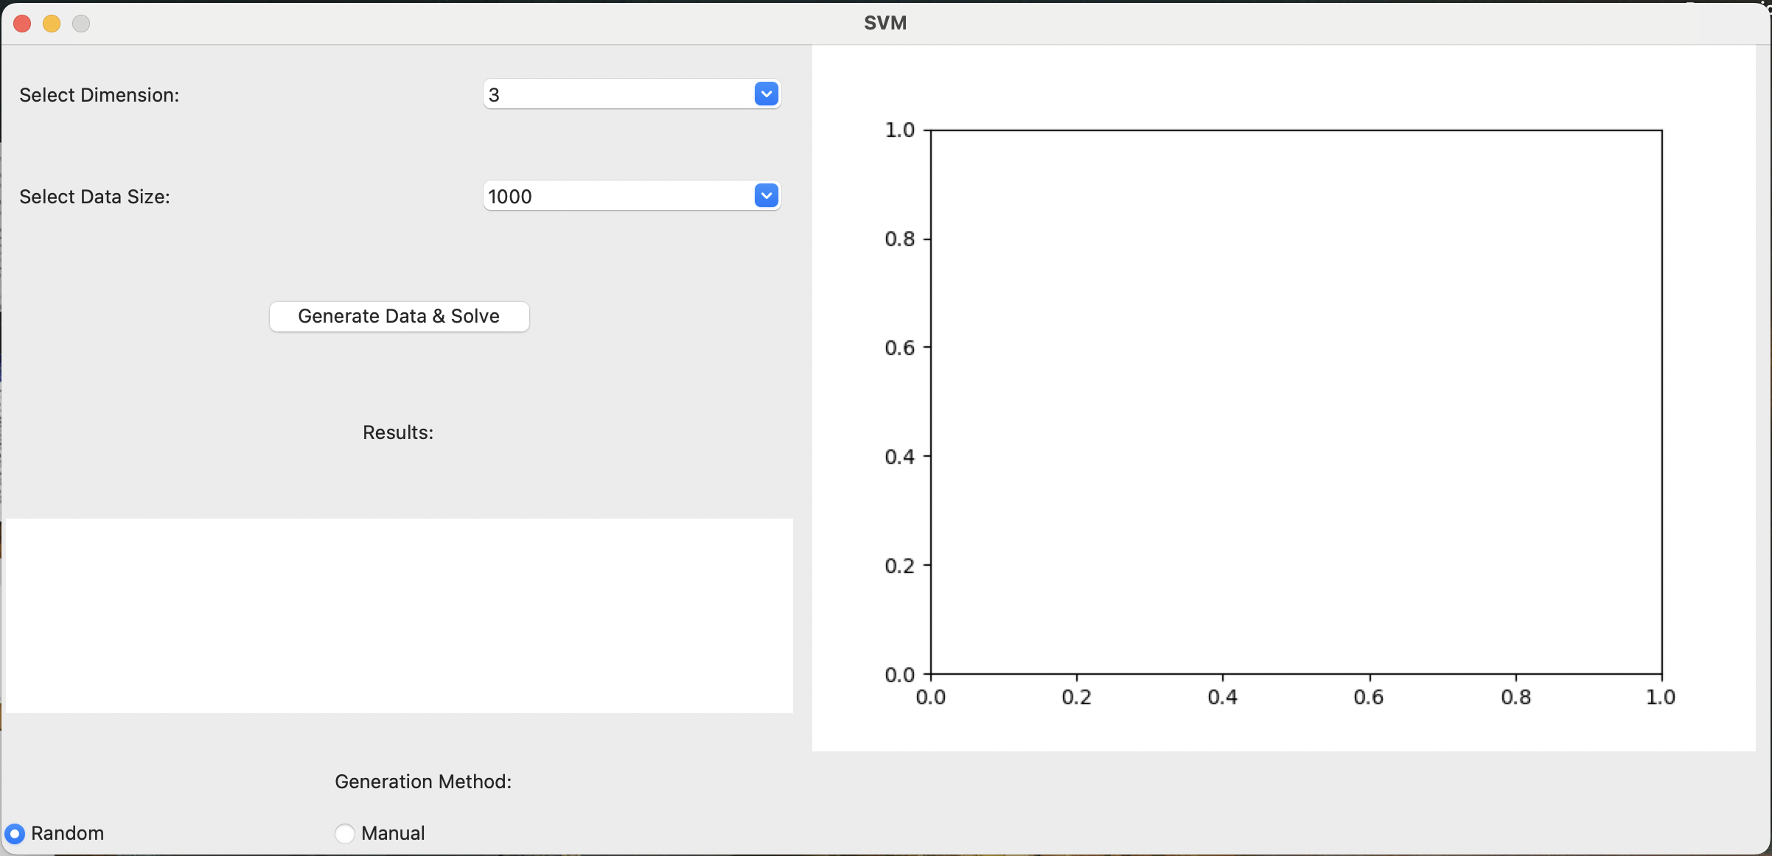The height and width of the screenshot is (856, 1772).
Task: Open the Select Data Size dropdown arrow
Action: pyautogui.click(x=767, y=196)
